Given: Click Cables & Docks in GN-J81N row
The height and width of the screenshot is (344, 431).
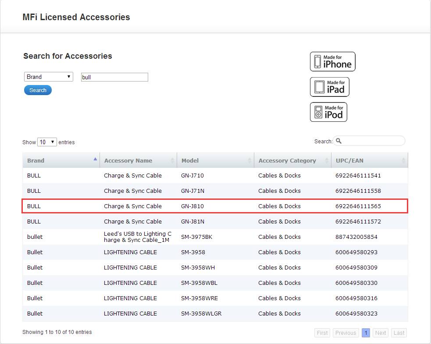Looking at the screenshot, I should coord(280,222).
